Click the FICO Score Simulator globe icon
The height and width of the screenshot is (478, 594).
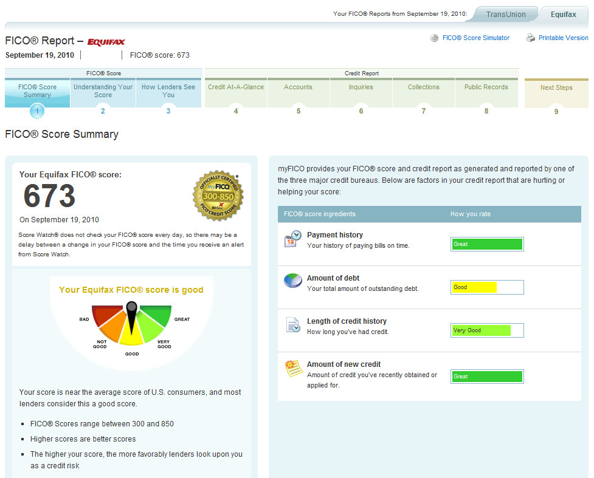(434, 38)
